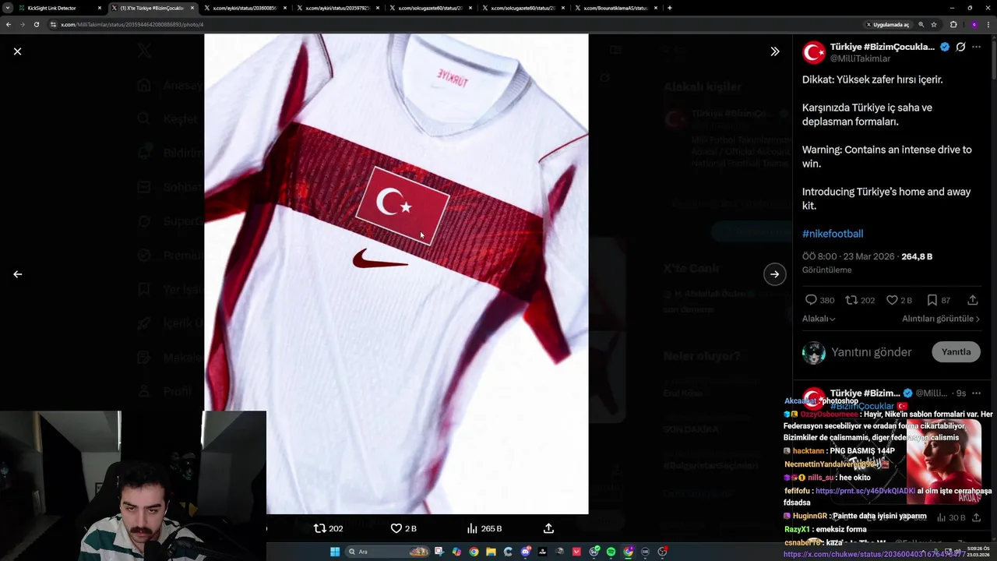
Task: Click the @MilliTakimlar handle text
Action: [x=860, y=58]
